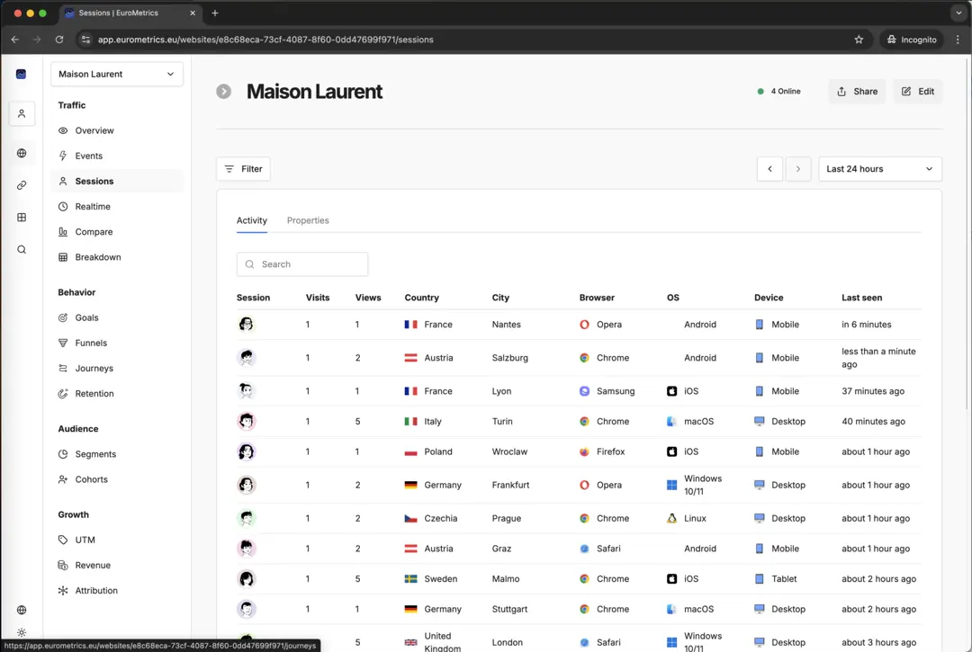
Task: Click the Linux OS cell
Action: [x=687, y=519]
